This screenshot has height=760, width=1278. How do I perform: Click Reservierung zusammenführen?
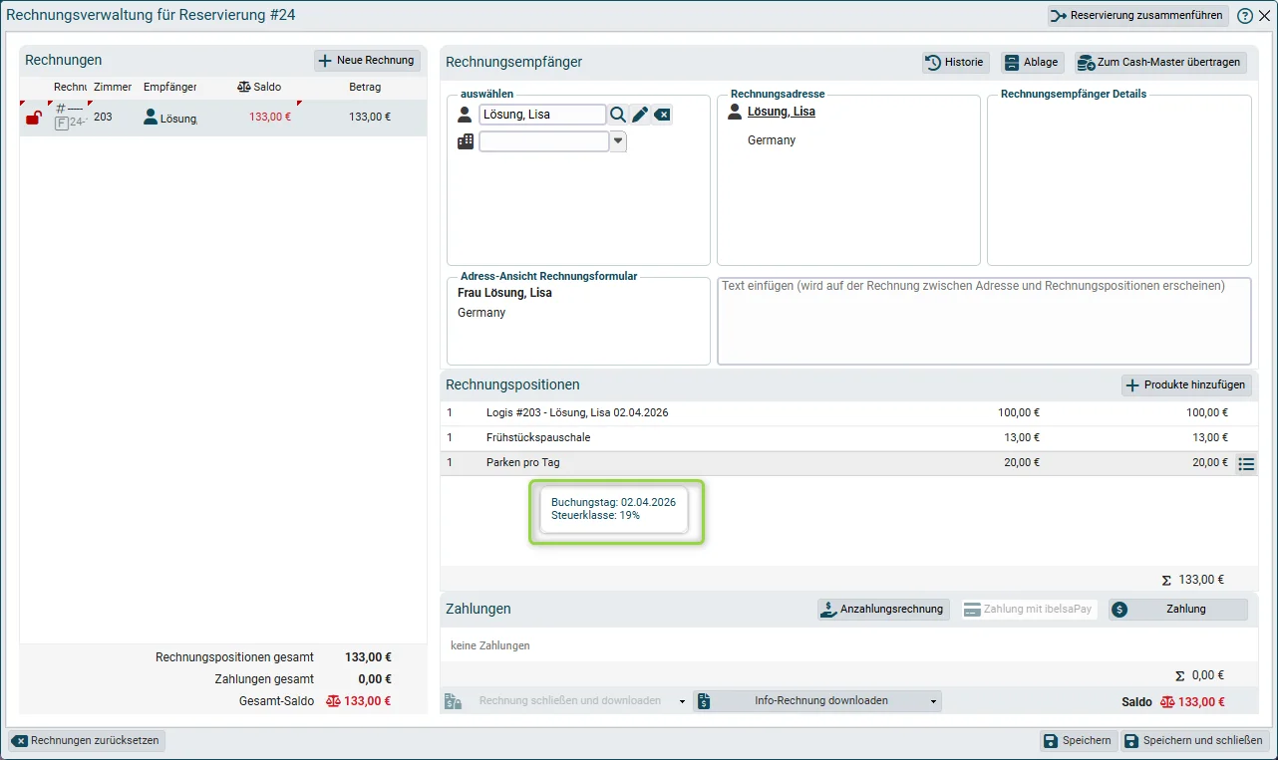[1137, 16]
